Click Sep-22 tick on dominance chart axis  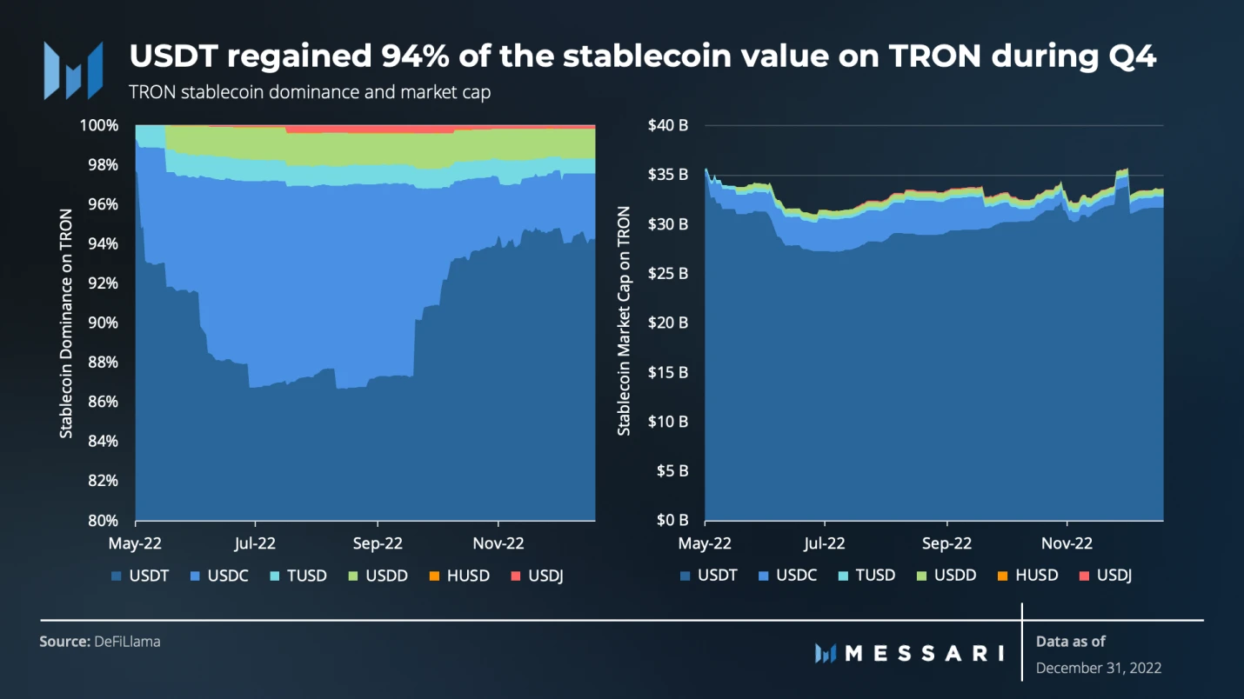(x=378, y=543)
